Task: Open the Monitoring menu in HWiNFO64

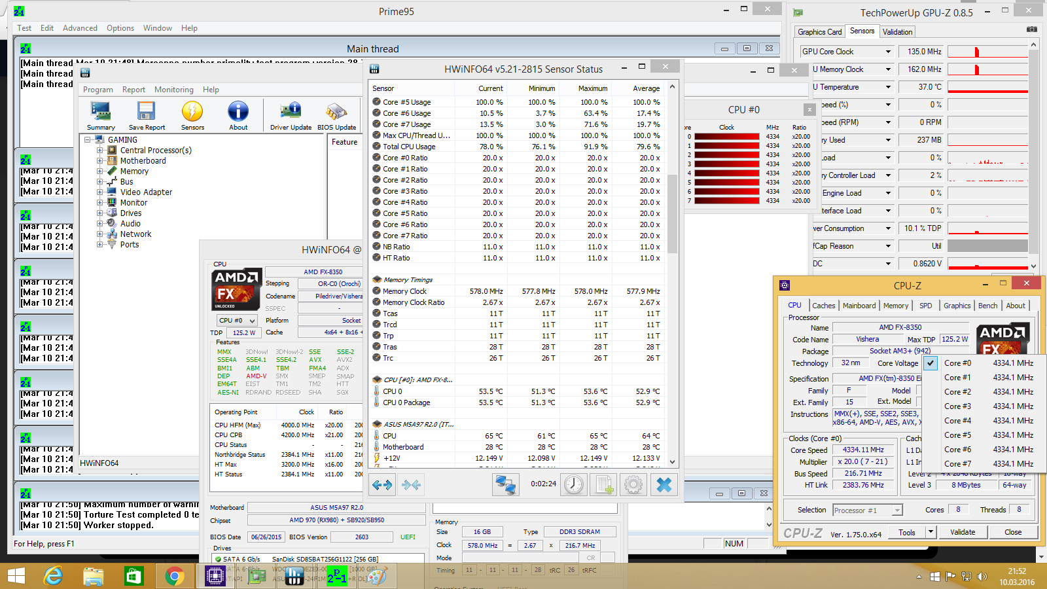Action: [x=174, y=90]
